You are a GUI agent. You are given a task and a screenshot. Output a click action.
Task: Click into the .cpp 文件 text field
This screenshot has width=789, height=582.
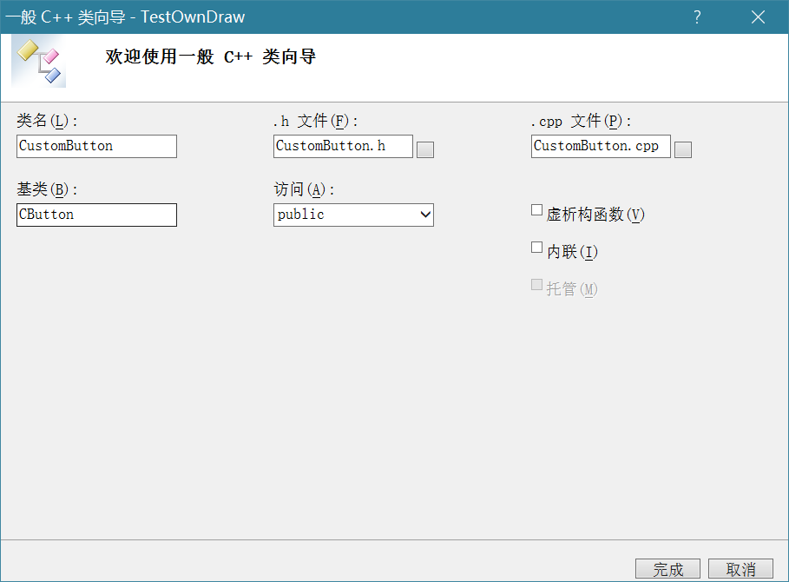coord(601,146)
